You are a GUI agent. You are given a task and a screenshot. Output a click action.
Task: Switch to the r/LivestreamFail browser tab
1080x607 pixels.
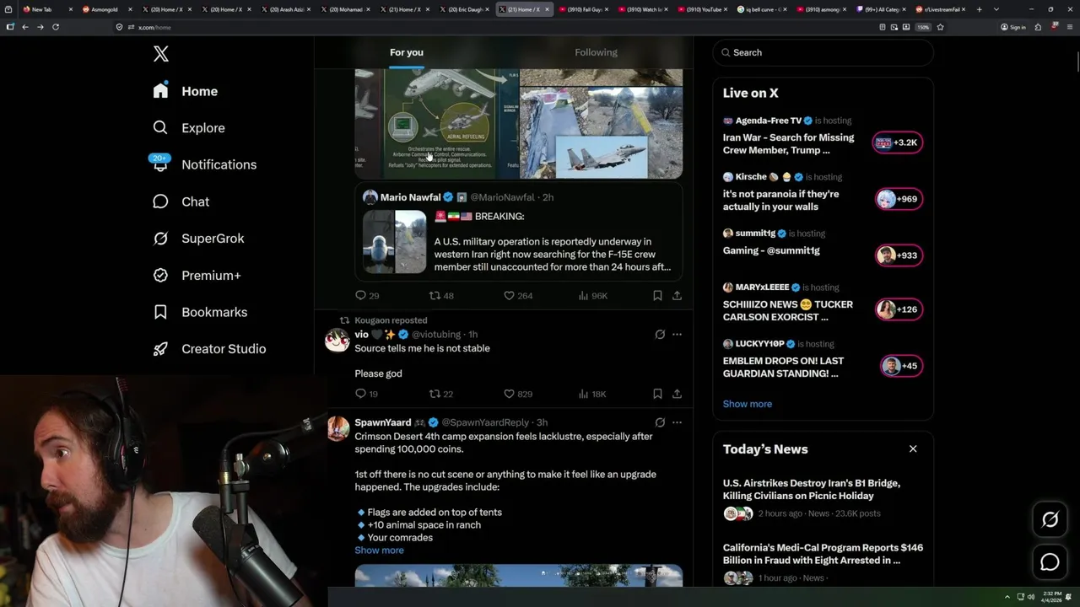pyautogui.click(x=941, y=9)
